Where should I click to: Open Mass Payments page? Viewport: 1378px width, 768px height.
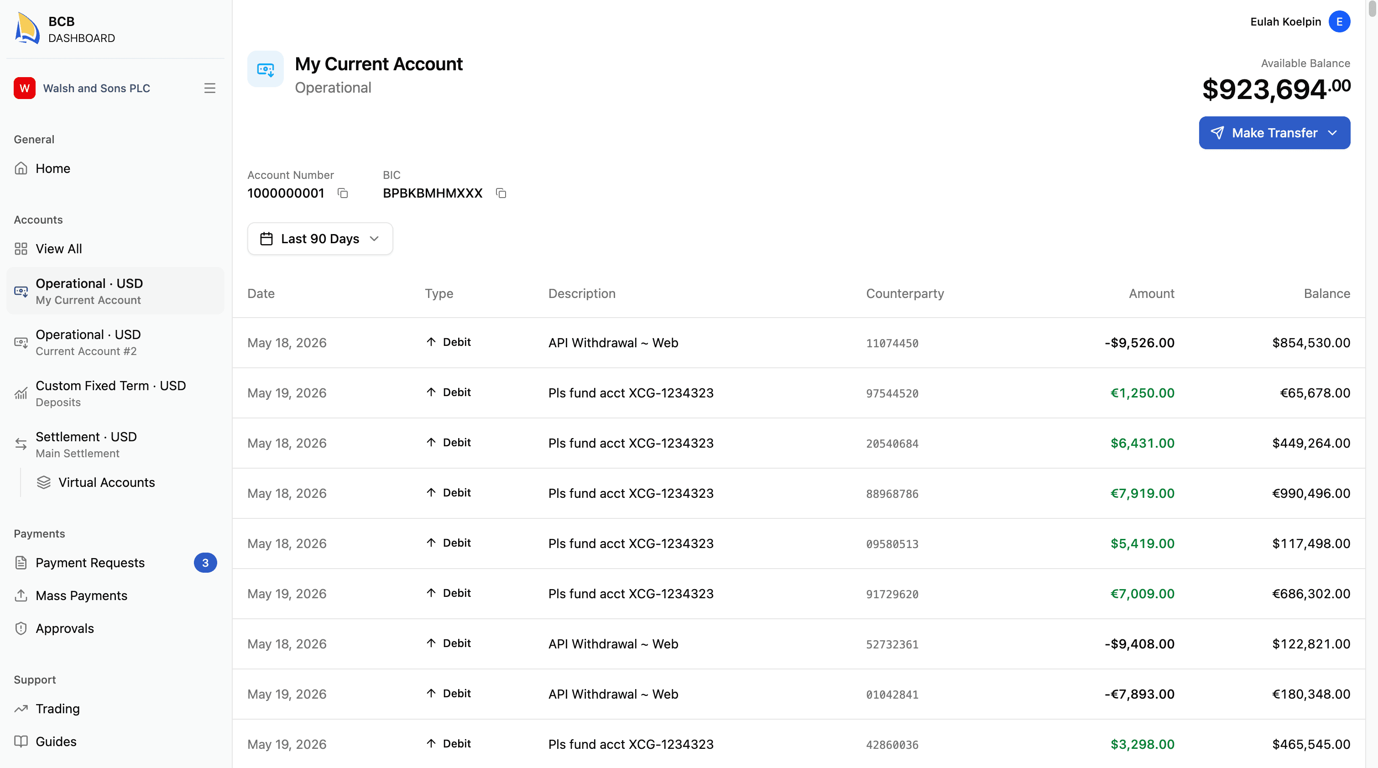(x=115, y=595)
